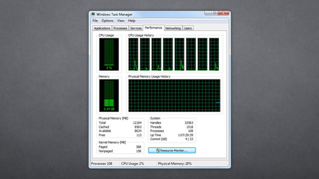Screen dimensions: 319x179
Task: Switch to the Users tab
Action: pyautogui.click(x=188, y=28)
